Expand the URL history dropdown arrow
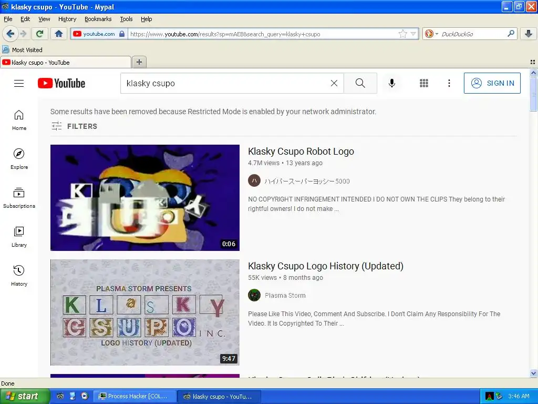The height and width of the screenshot is (404, 538). (x=413, y=34)
